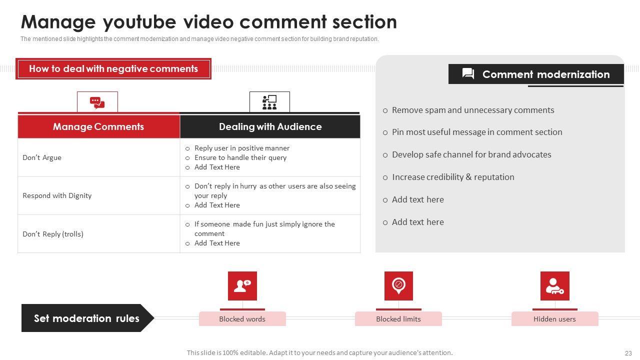Click the speech bubble icon beside Comment modernization
The image size is (640, 360).
468,74
